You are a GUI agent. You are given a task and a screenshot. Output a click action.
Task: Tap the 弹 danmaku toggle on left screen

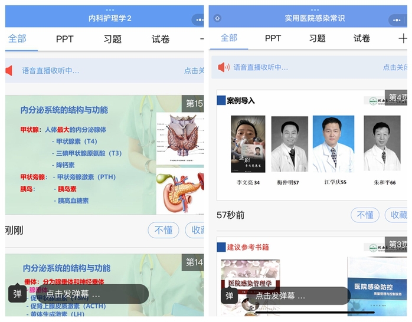17,294
